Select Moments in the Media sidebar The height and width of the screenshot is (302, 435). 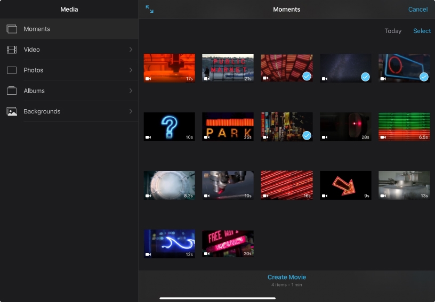click(37, 29)
